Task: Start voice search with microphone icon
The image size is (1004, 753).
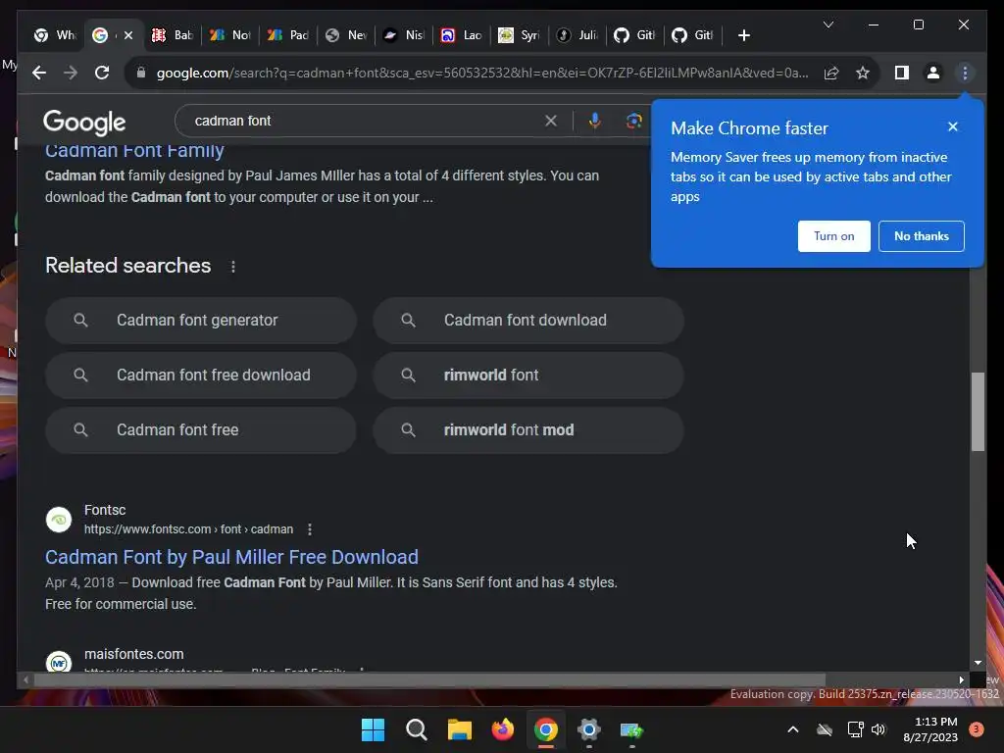Action: pyautogui.click(x=595, y=121)
